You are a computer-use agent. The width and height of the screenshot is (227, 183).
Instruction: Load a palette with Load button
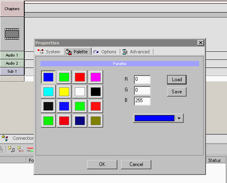coord(176,80)
